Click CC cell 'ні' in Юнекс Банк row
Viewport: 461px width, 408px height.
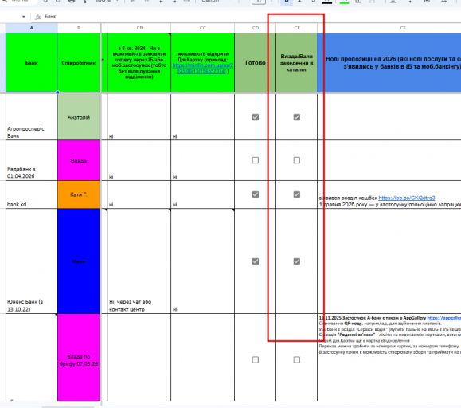(x=203, y=261)
